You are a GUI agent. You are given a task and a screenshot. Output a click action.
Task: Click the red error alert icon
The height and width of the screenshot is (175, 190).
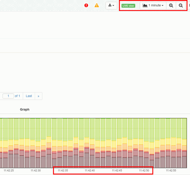pos(86,5)
